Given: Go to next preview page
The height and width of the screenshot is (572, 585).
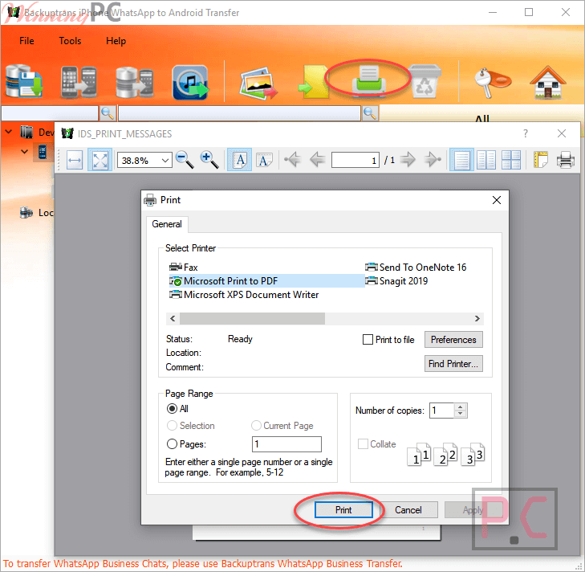Looking at the screenshot, I should tap(408, 160).
